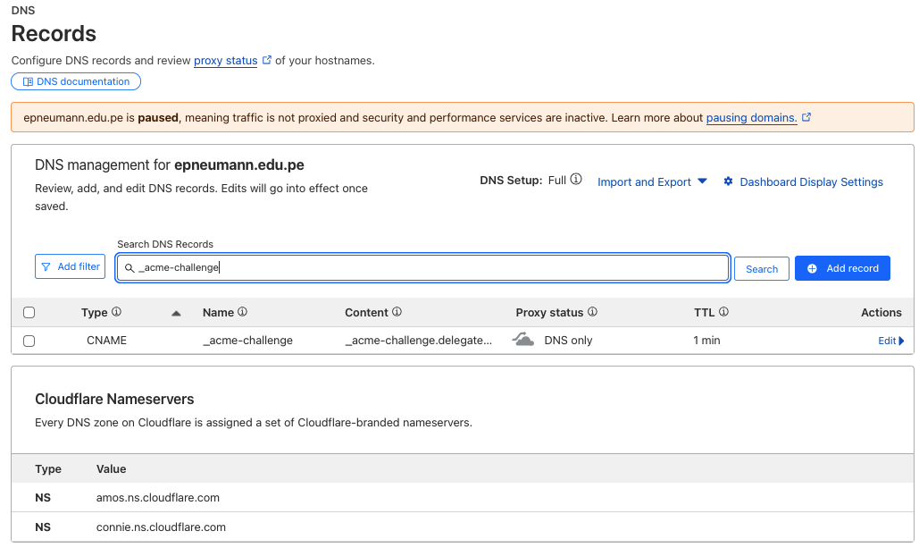
Task: Click the Type column info icon
Action: point(116,312)
